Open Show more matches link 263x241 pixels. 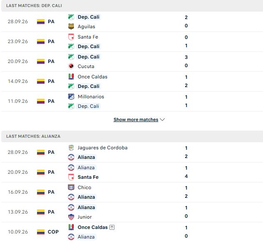click(136, 119)
